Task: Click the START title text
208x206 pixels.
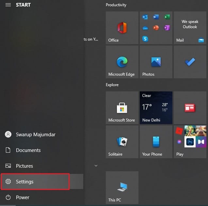Action: 23,5
